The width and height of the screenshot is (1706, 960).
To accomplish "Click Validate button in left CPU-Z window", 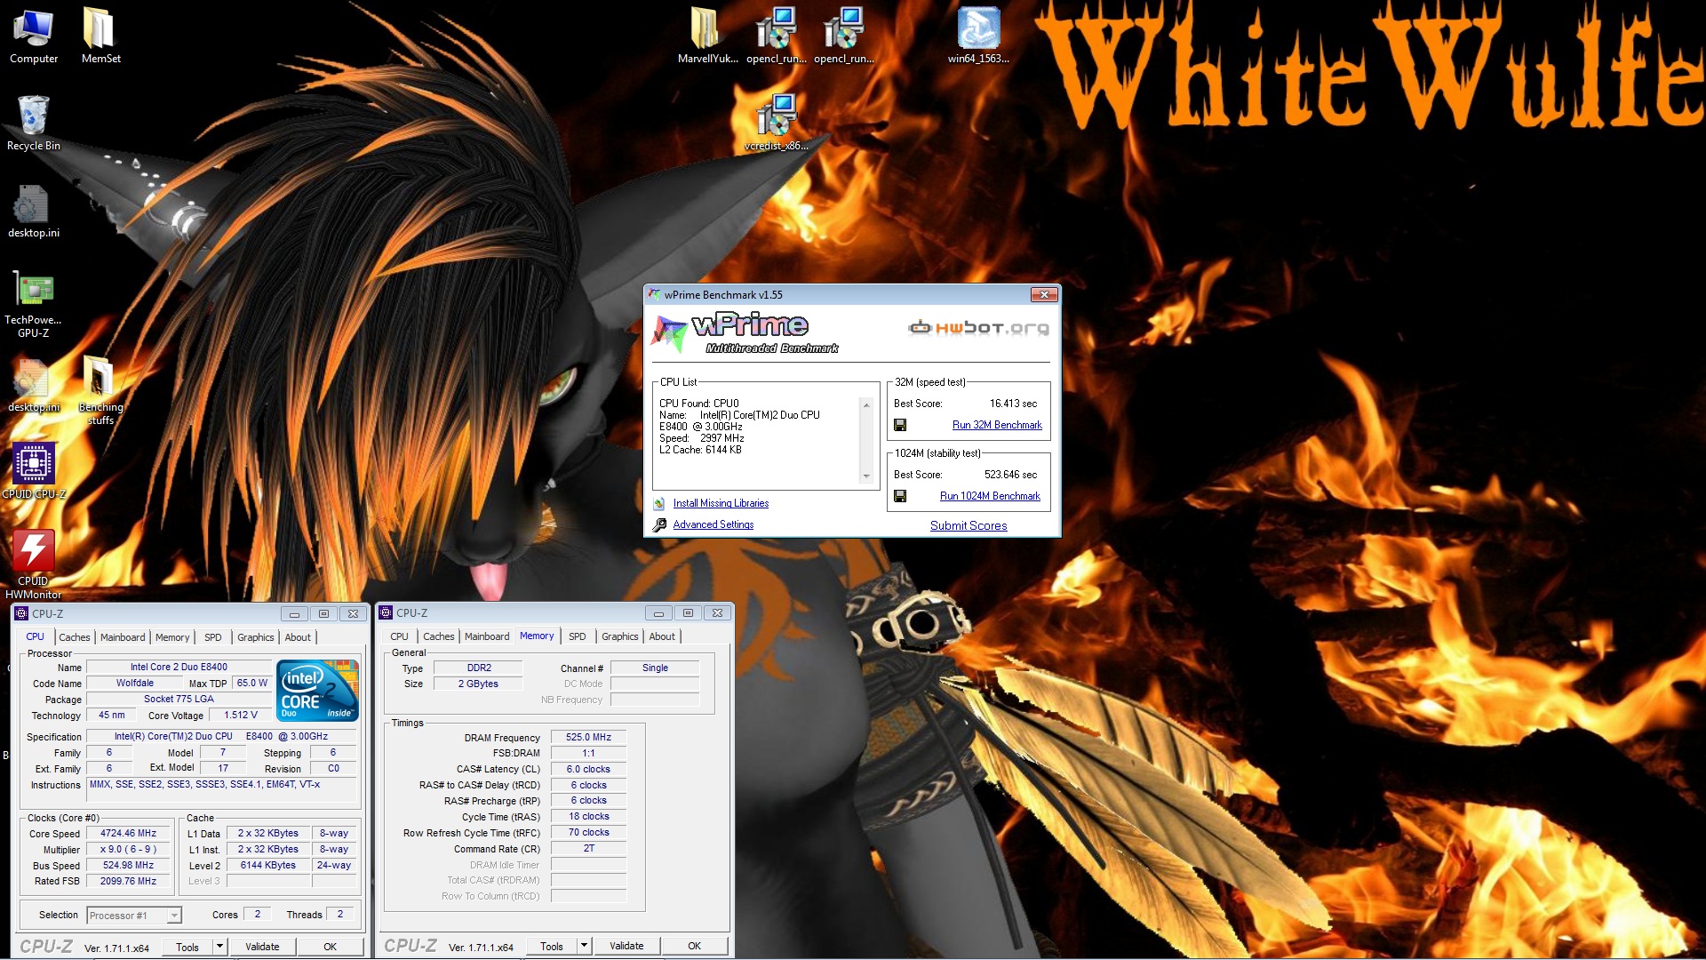I will point(262,947).
